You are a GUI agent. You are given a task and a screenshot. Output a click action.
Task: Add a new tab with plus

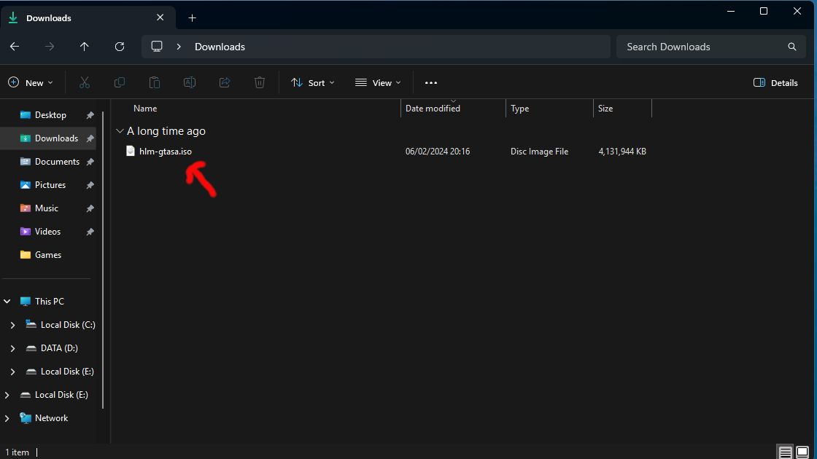[x=193, y=18]
